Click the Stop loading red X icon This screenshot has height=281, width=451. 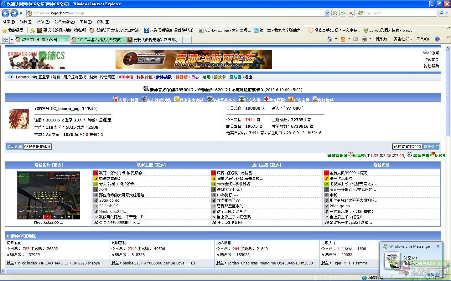[351, 13]
